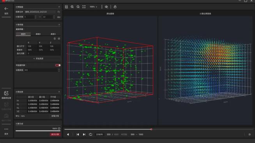Click the page layout icon in viewer toolbar
255x143 pixels.
pos(66,7)
